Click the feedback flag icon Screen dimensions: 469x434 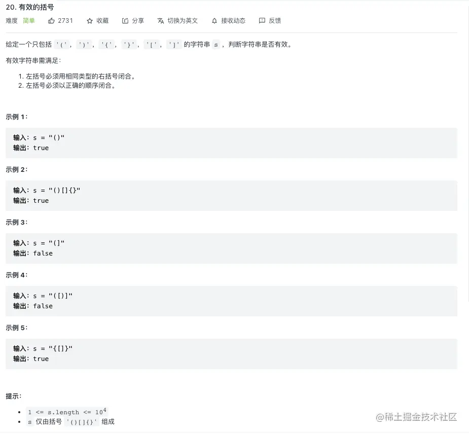point(262,21)
